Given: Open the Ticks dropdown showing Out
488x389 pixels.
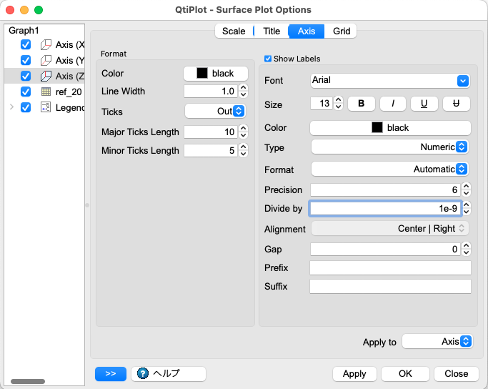Looking at the screenshot, I should [x=215, y=111].
